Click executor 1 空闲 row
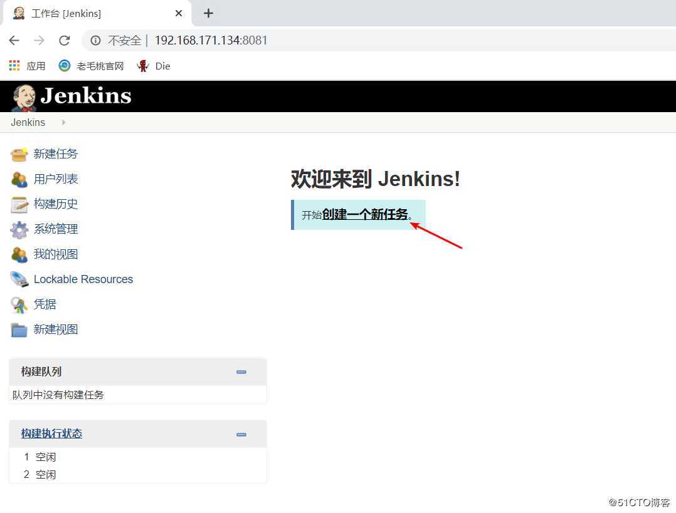Screen dimensions: 676x513 point(138,457)
